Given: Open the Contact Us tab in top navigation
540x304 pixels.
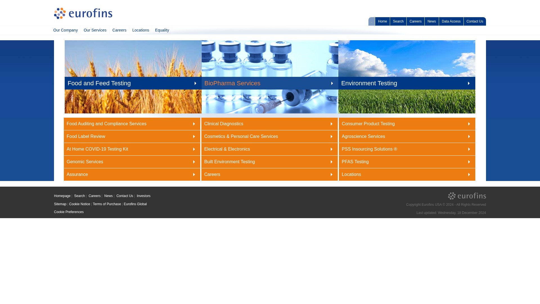Looking at the screenshot, I should [x=475, y=21].
